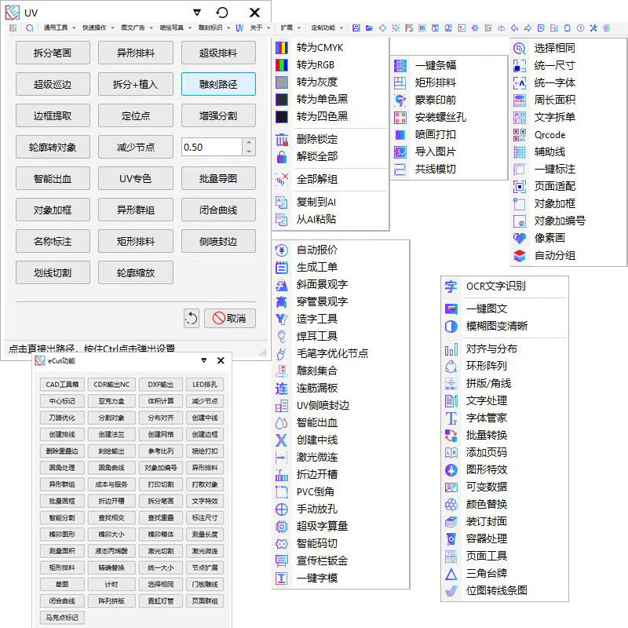Click the open-folder icon in the top toolbar
The image size is (628, 628).
point(369,28)
